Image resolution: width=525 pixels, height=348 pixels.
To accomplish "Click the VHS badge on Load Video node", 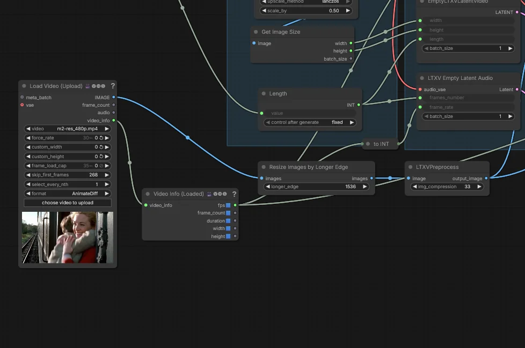I will 98,86.
